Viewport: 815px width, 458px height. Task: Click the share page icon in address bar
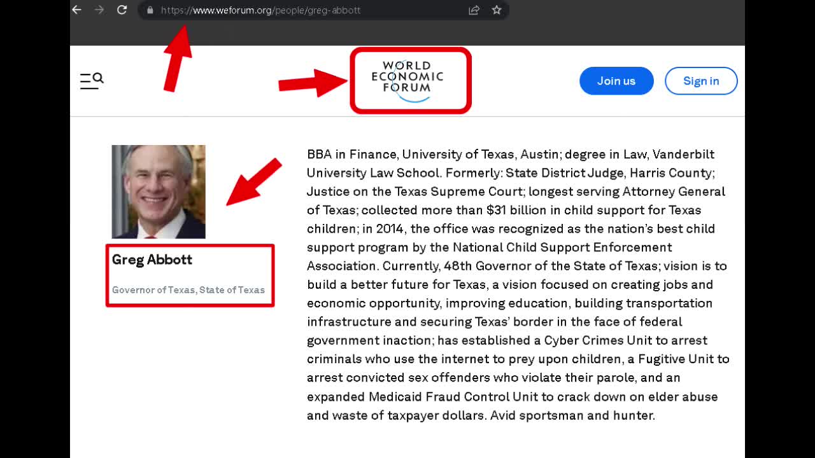[x=474, y=10]
